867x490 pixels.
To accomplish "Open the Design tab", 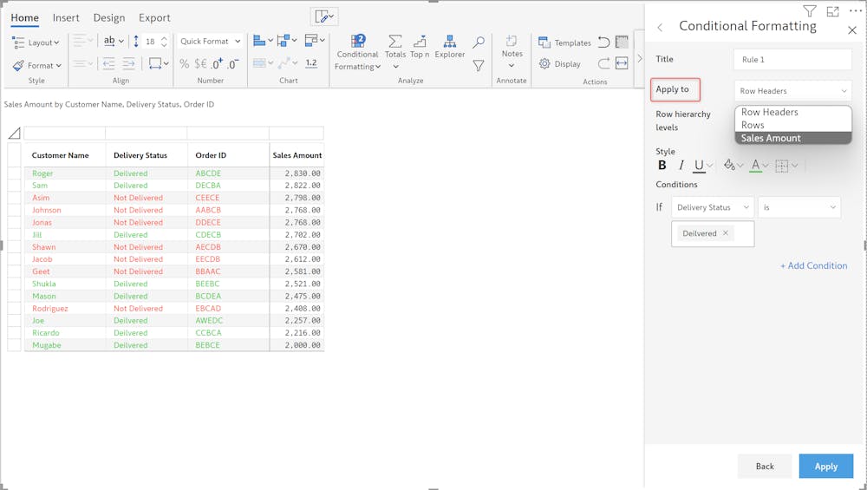I will click(x=109, y=17).
